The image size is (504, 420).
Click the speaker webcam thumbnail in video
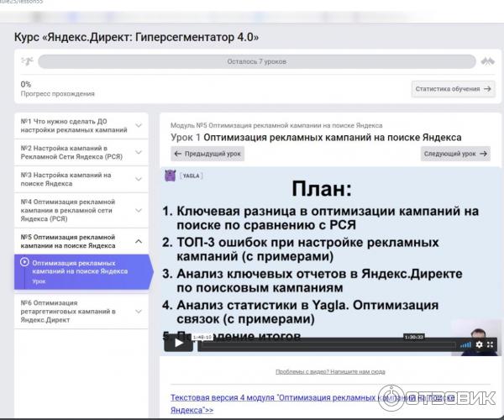point(475,338)
